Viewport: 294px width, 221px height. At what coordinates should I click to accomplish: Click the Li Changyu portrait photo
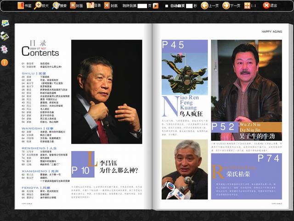[x=107, y=92]
